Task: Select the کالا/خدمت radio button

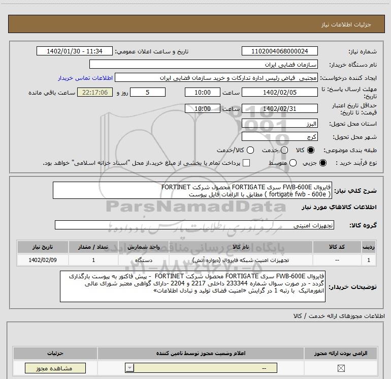Action: [250, 150]
